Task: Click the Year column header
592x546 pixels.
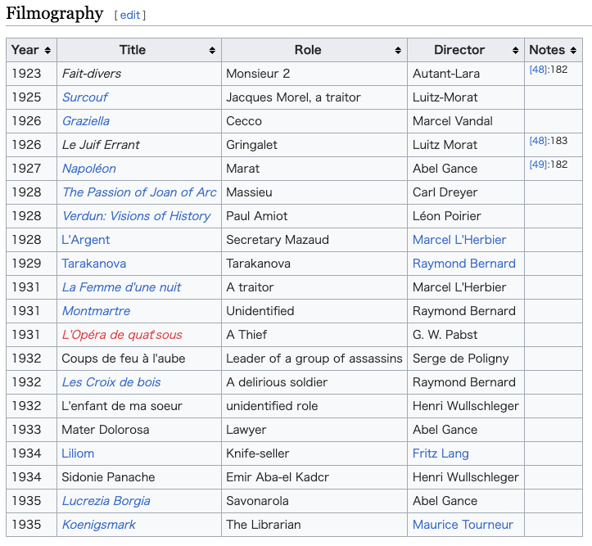Action: (31, 50)
